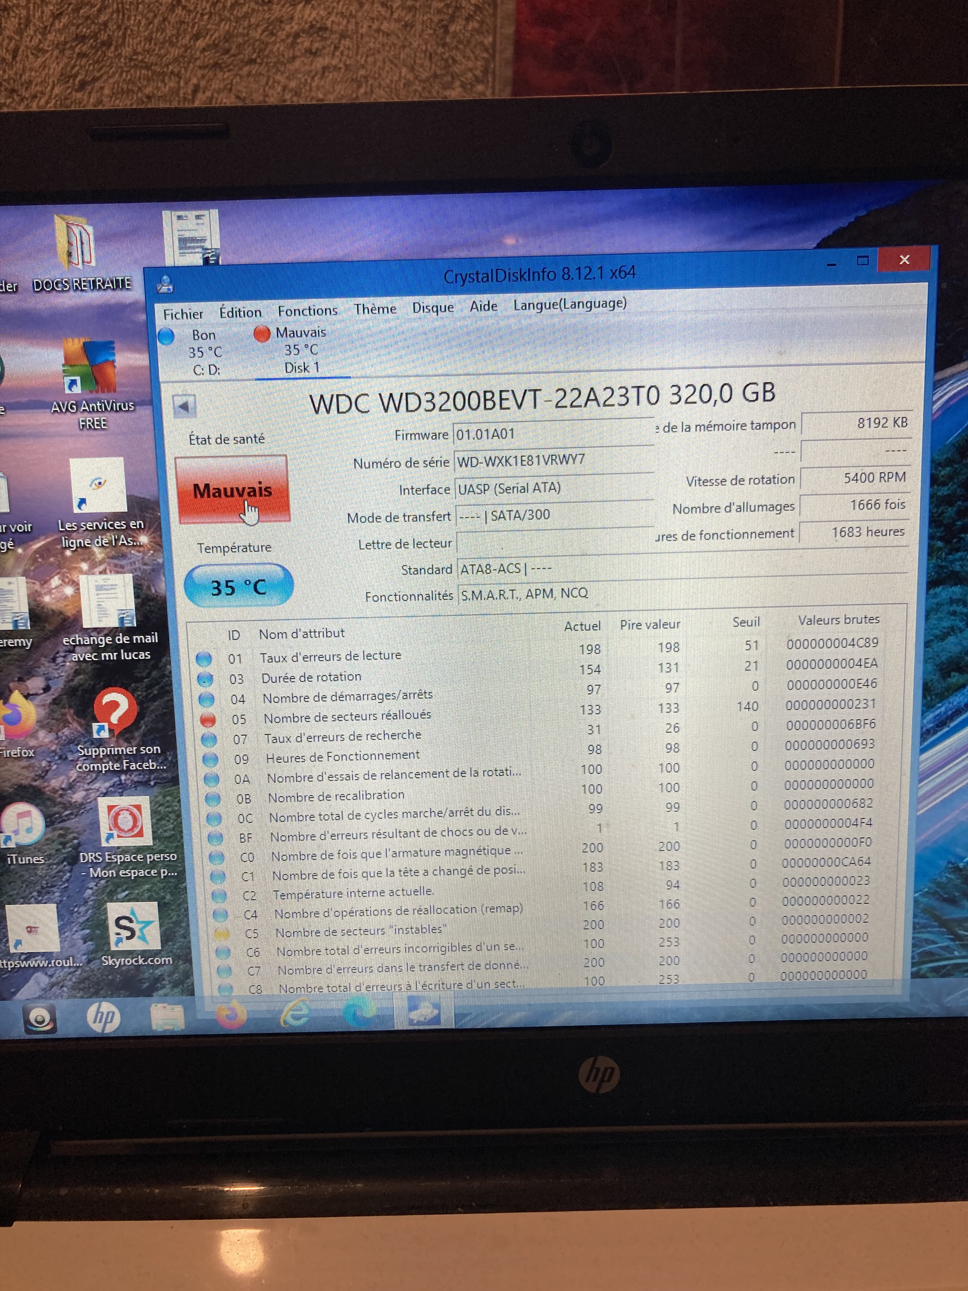Click the CrystalDiskInfo taskbar button
968x1291 pixels.
click(x=424, y=1010)
